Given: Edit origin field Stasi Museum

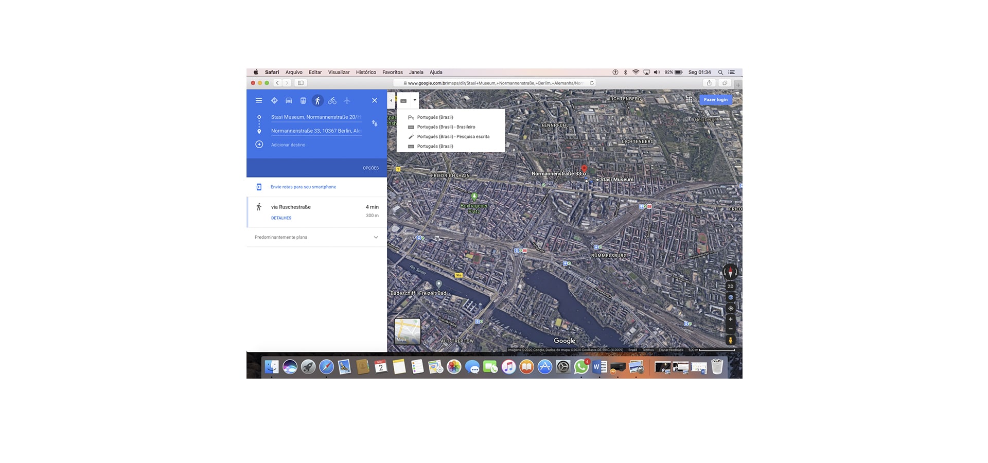Looking at the screenshot, I should pos(316,117).
